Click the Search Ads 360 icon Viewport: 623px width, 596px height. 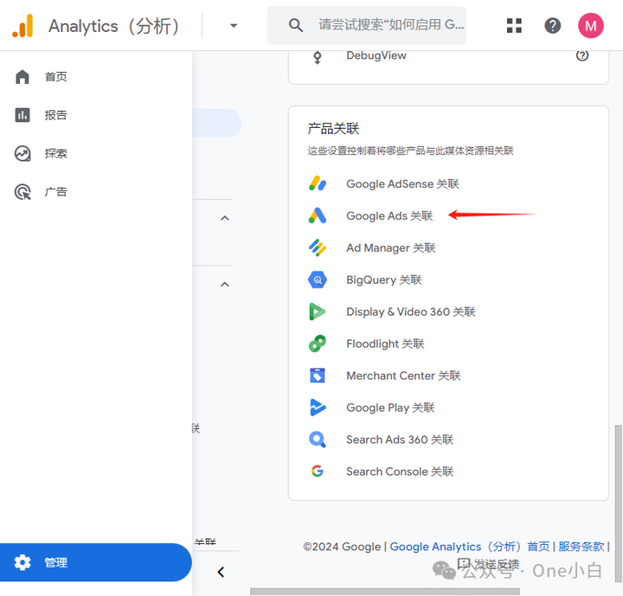pos(318,439)
